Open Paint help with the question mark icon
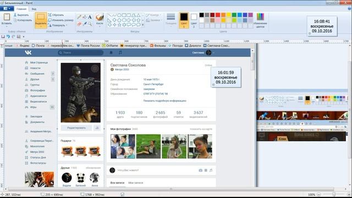Viewport: 352px width, 198px height. (349, 9)
